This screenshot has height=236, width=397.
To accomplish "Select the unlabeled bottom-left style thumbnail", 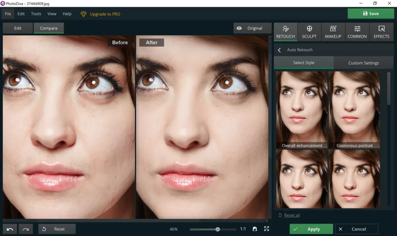I will coord(302,179).
